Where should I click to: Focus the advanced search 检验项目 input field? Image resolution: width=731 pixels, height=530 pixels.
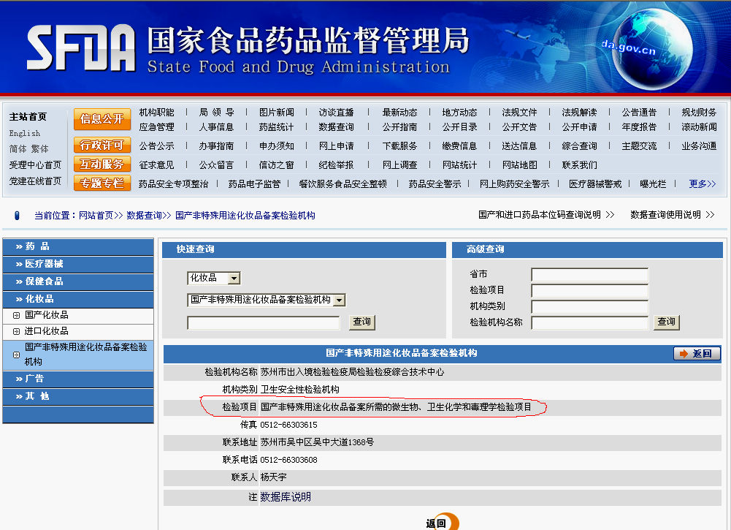[x=590, y=291]
